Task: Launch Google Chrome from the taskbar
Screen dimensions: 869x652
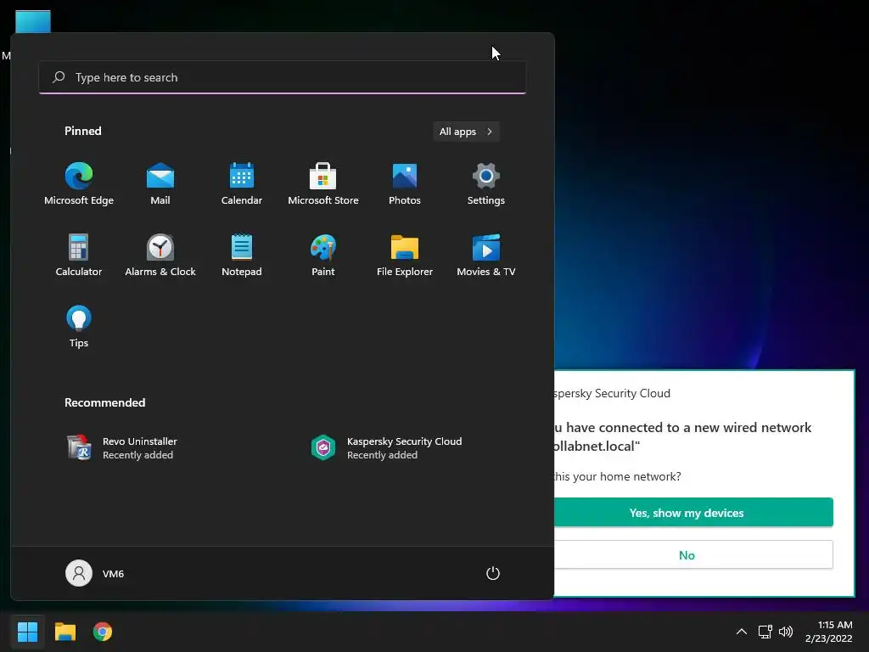Action: click(103, 632)
